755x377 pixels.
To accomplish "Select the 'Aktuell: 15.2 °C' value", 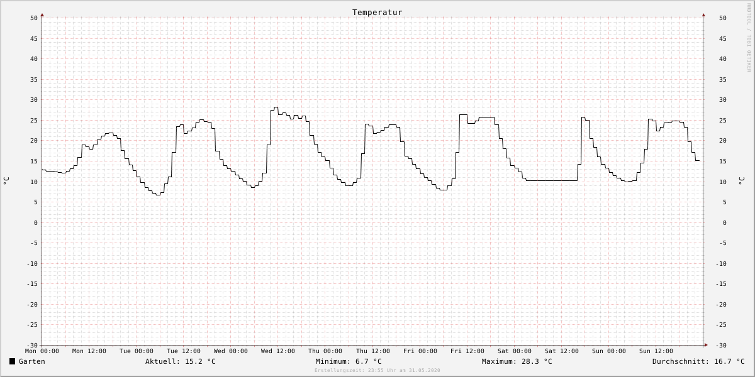I will [181, 361].
